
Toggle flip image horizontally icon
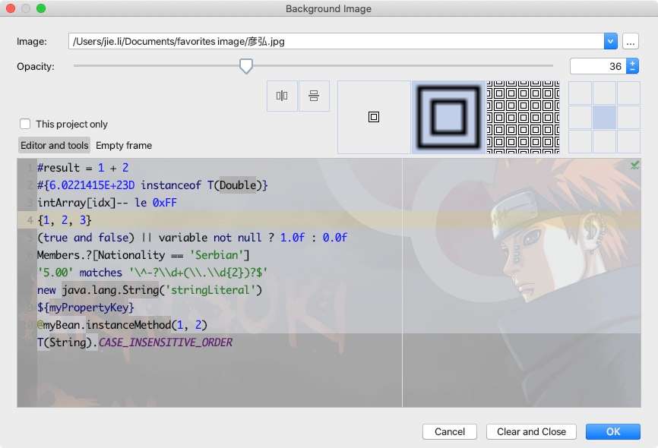[282, 96]
